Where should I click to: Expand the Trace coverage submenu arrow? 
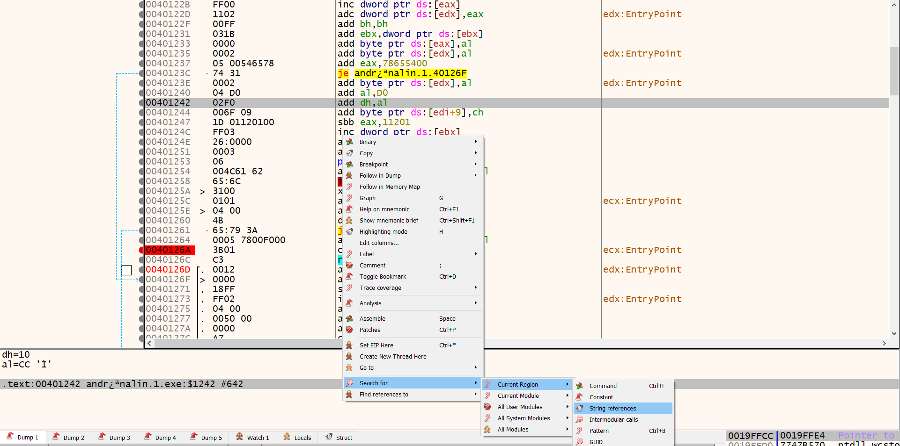[475, 288]
